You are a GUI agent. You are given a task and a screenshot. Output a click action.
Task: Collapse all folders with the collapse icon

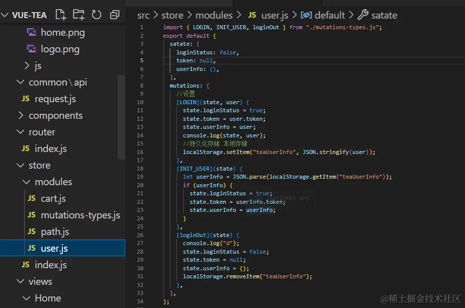(x=114, y=15)
